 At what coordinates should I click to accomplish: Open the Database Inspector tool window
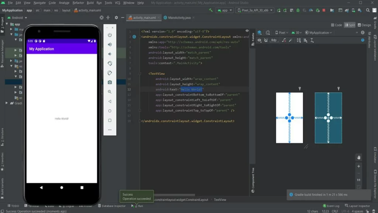pos(111,206)
